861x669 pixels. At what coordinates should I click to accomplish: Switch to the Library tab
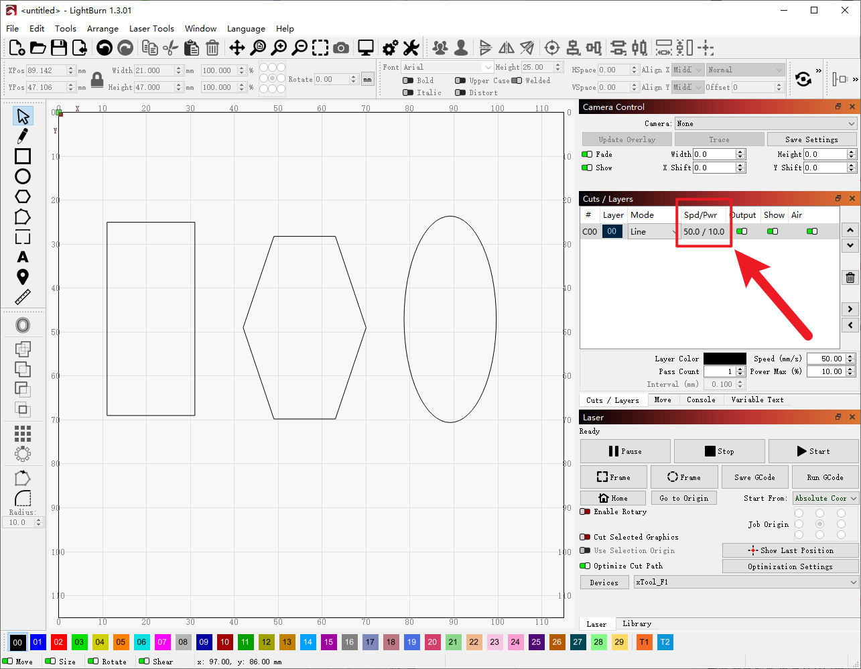(x=637, y=623)
